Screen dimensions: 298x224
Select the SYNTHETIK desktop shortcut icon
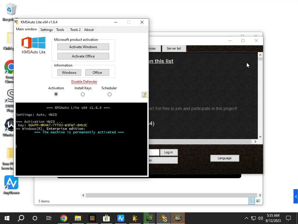coord(10,101)
